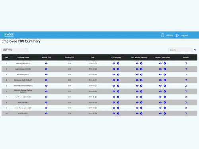Viewport: 199px width, 149px height.
Task: Download TDS Summary for Abhishek Subedar Pathak
Action: coord(118,91)
